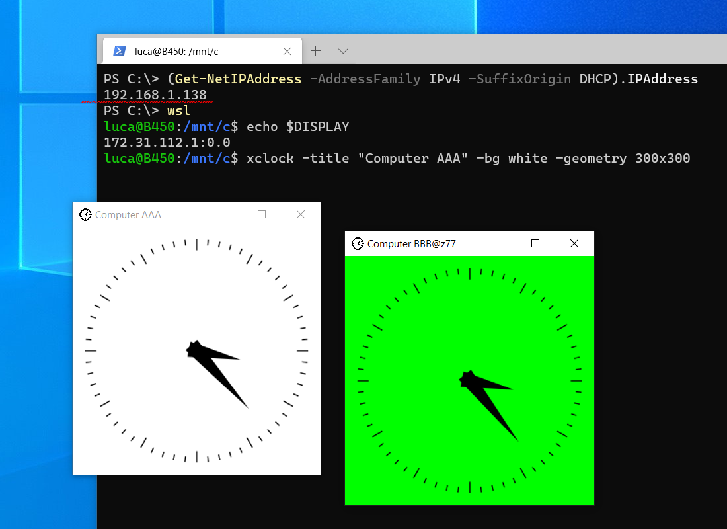Minimize the Computer BBB@z77 window
Image resolution: width=727 pixels, height=529 pixels.
pos(497,243)
